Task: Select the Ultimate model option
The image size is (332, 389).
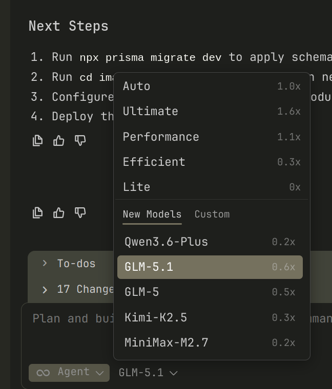Action: pyautogui.click(x=212, y=112)
